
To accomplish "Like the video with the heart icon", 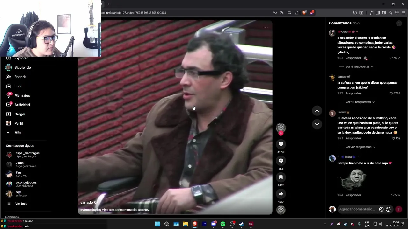I will [281, 144].
